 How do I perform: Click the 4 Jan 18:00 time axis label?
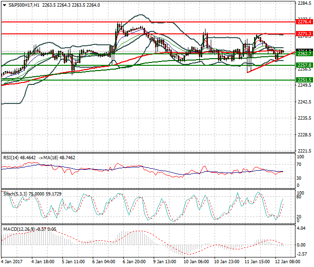tap(43, 262)
